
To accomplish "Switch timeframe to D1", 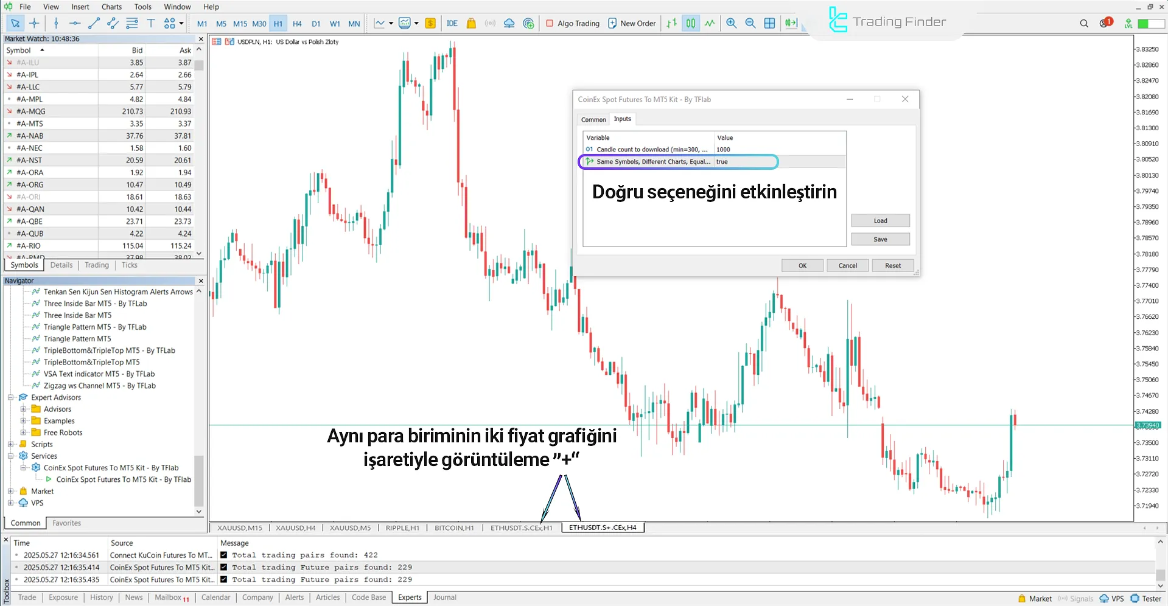I will coord(316,24).
